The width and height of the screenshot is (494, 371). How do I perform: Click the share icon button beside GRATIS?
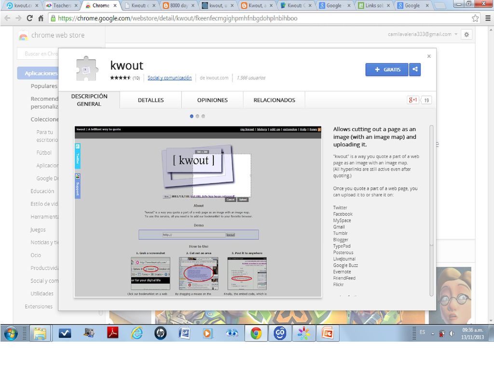point(415,70)
